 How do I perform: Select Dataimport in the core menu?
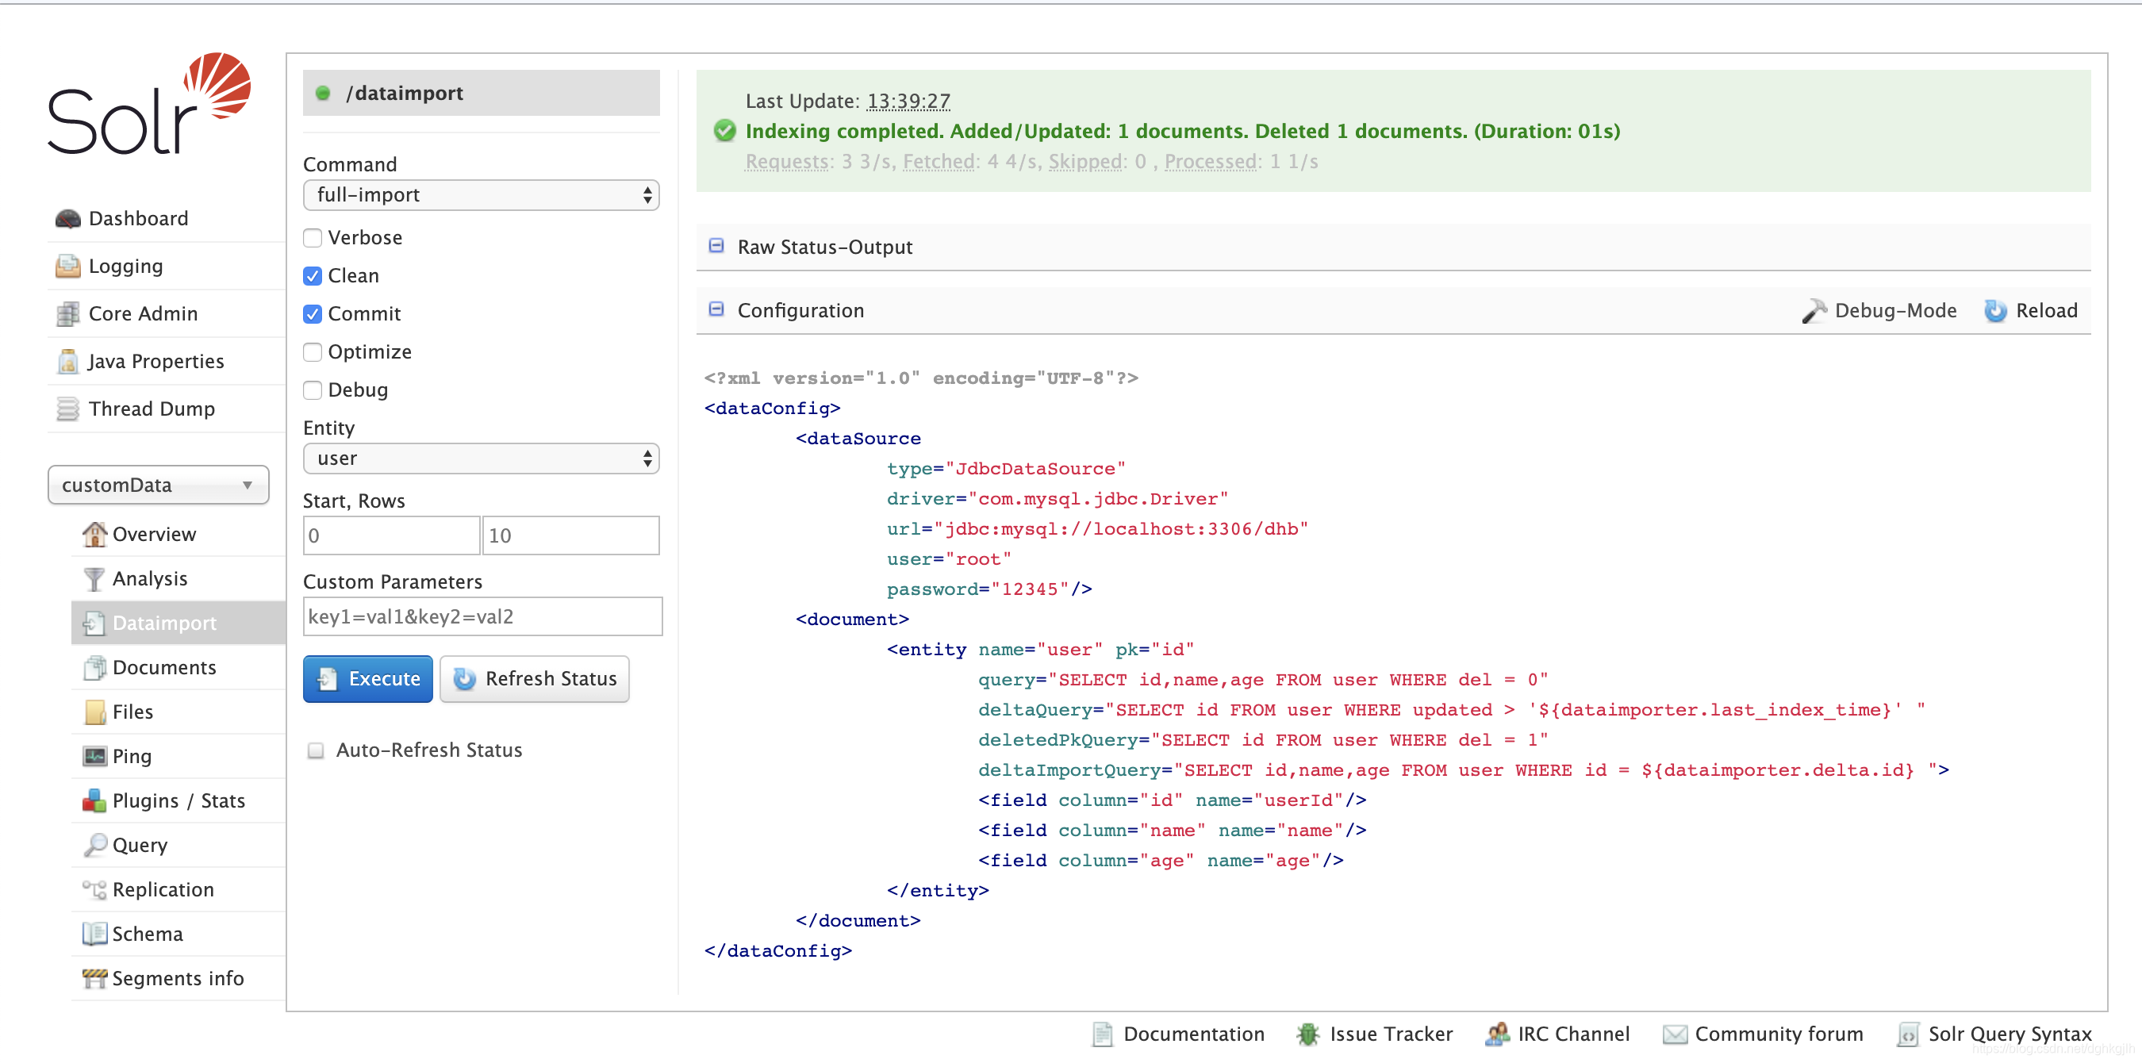(x=178, y=623)
